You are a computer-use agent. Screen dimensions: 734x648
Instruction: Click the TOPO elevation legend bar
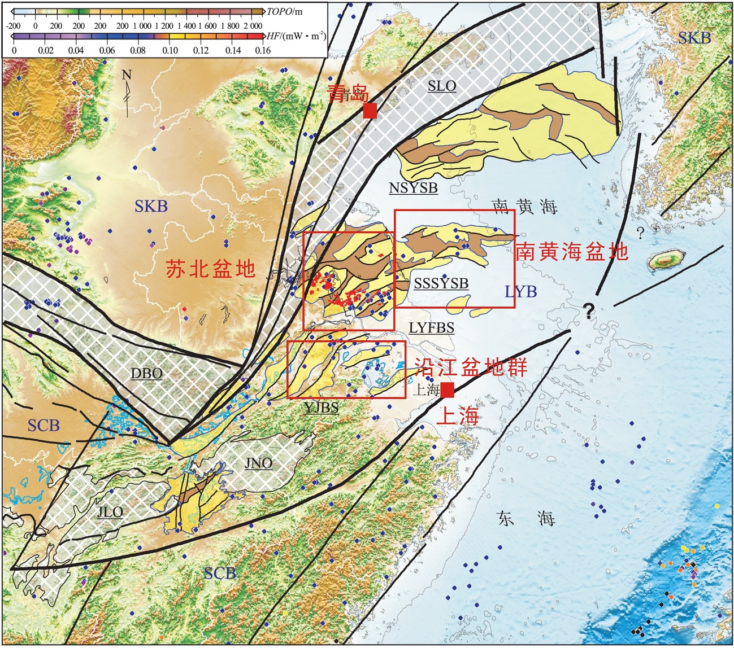pos(136,11)
